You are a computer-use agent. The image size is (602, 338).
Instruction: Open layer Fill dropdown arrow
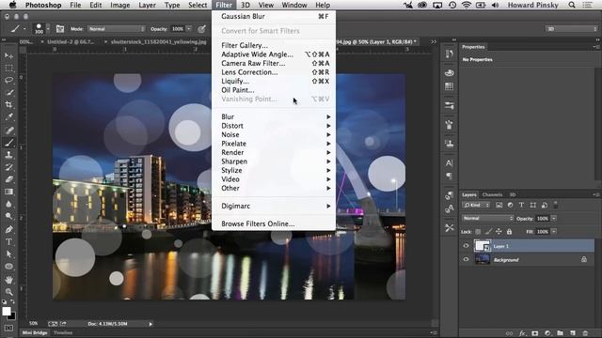tap(554, 232)
